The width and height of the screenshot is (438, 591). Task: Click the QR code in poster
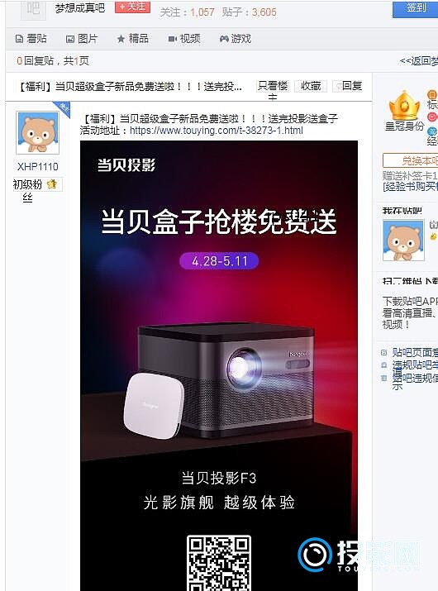click(219, 563)
